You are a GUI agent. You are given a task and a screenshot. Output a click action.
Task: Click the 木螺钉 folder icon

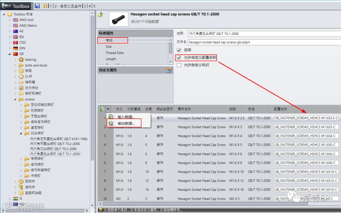[27, 176]
